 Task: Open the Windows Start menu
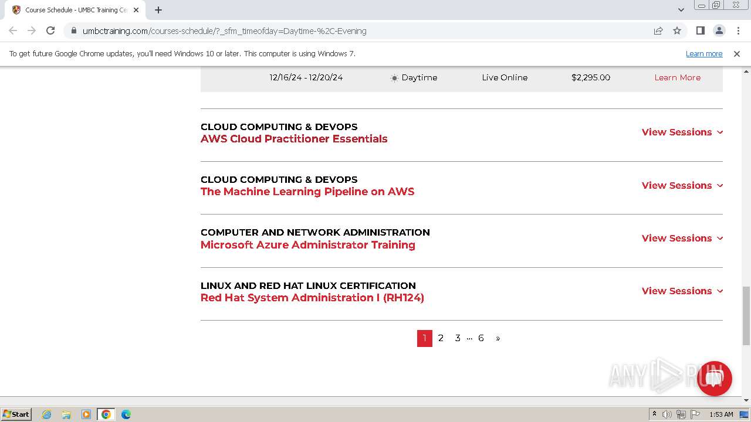point(16,414)
